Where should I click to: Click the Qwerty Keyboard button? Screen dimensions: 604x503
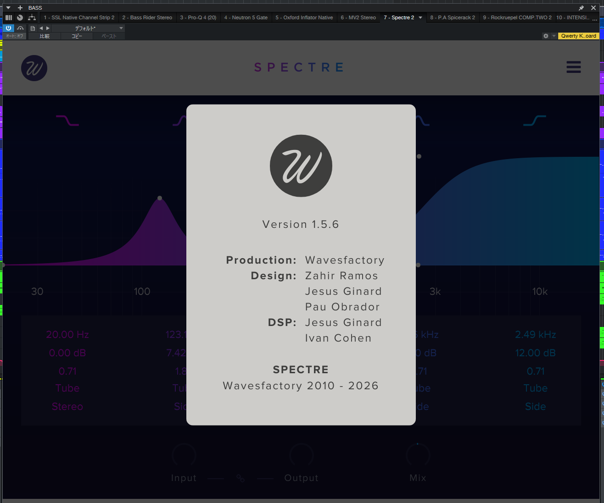(x=578, y=36)
